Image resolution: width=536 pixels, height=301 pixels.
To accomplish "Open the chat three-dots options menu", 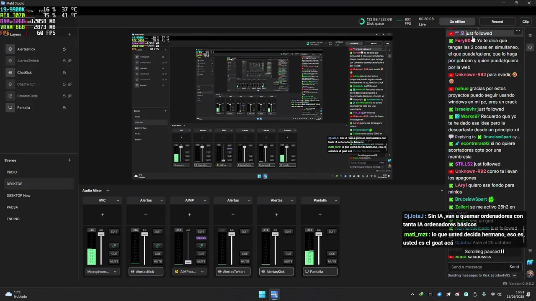I will [518, 31].
